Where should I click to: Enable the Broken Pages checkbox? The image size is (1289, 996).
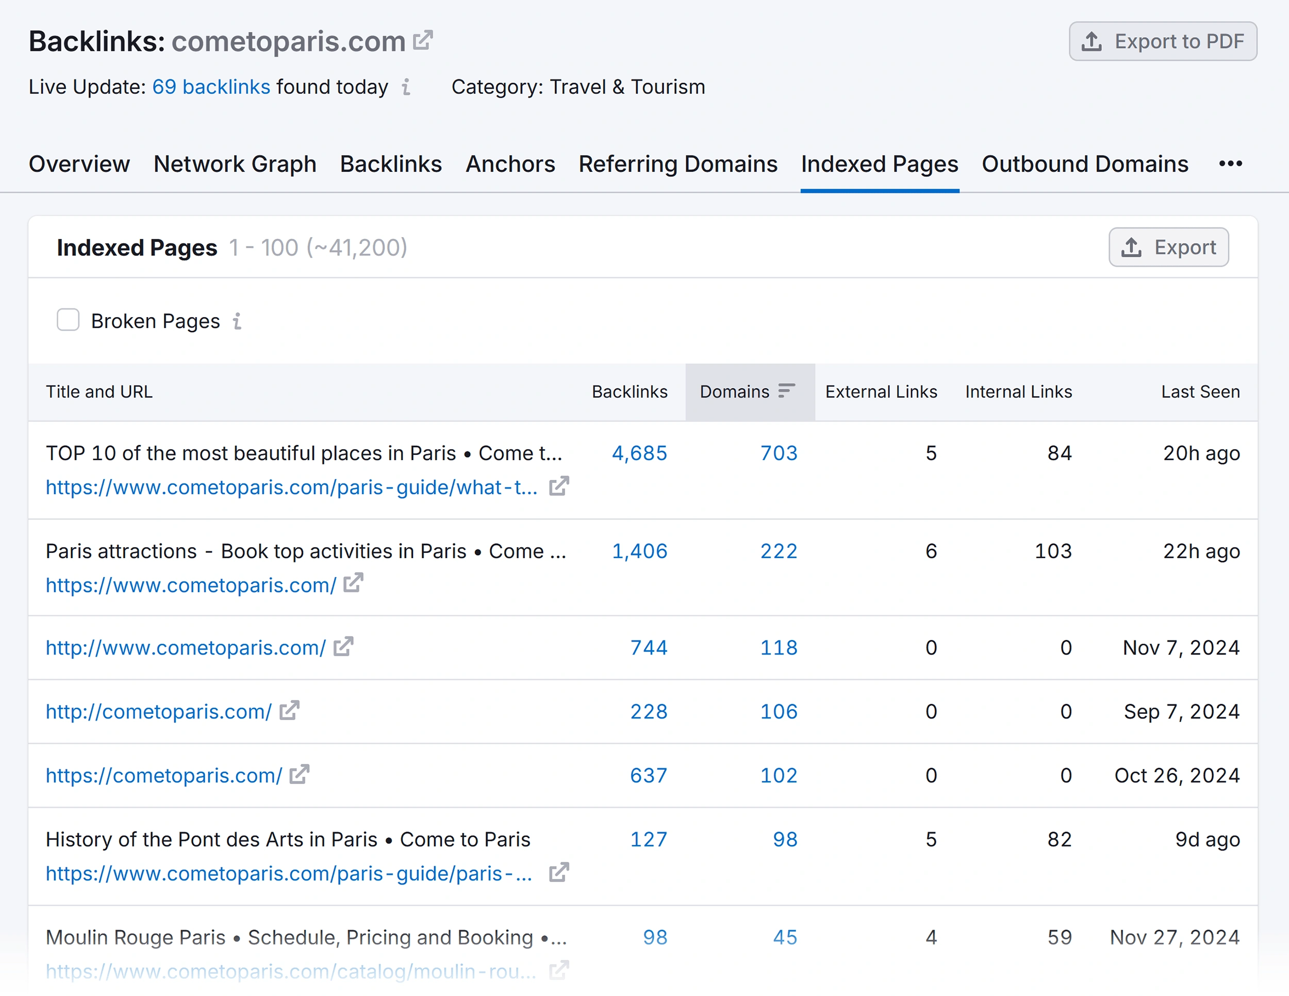click(68, 320)
